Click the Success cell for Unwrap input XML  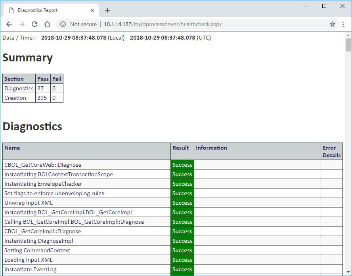[182, 203]
